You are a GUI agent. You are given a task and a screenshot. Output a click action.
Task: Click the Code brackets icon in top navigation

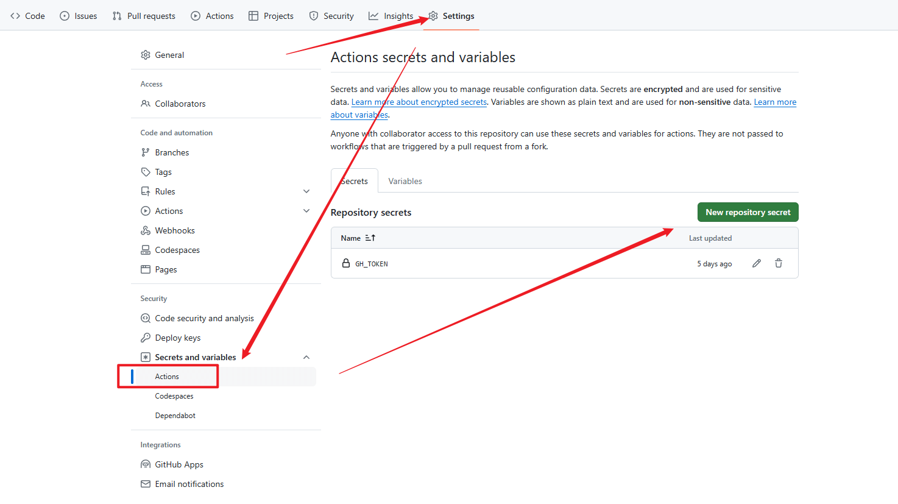coord(15,16)
